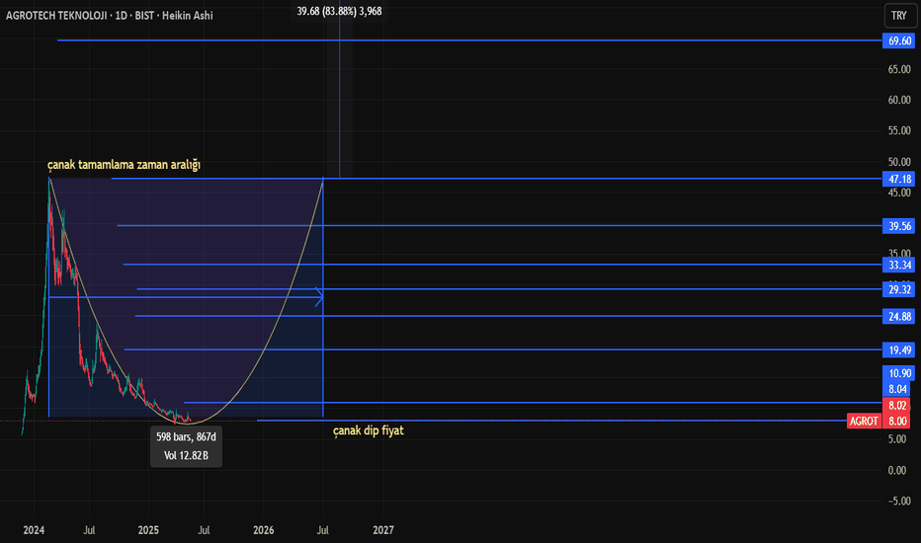Click the 39.68 (83.88%) measurement label

coord(339,11)
